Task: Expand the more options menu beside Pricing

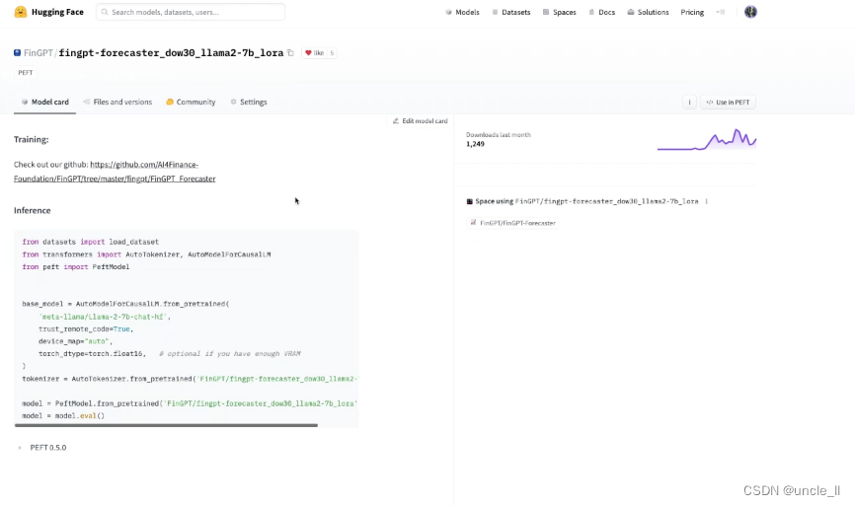Action: pos(721,12)
